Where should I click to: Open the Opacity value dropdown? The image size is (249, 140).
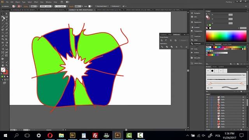coord(82,6)
